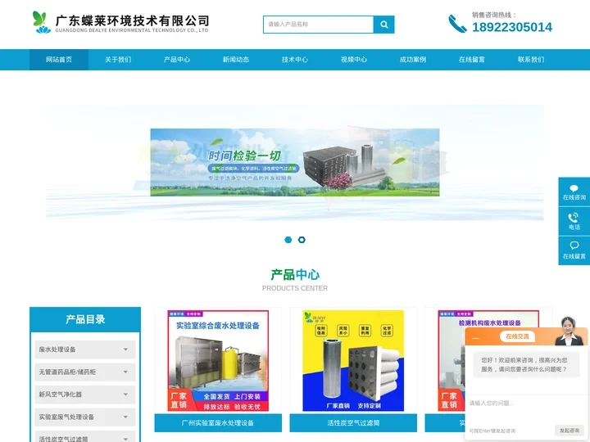
Task: Click the chat greeting message bubble
Action: coord(525,364)
